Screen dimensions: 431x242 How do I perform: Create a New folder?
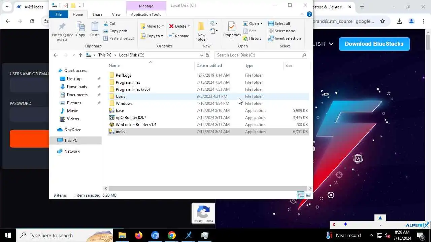click(x=201, y=31)
